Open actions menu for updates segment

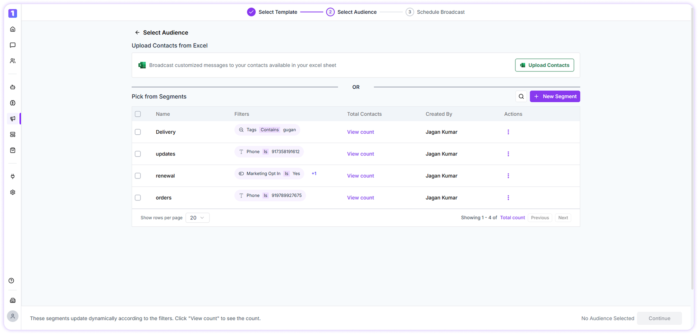point(508,154)
